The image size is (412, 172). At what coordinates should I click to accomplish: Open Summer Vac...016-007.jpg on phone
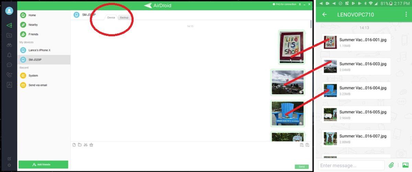pos(356,138)
